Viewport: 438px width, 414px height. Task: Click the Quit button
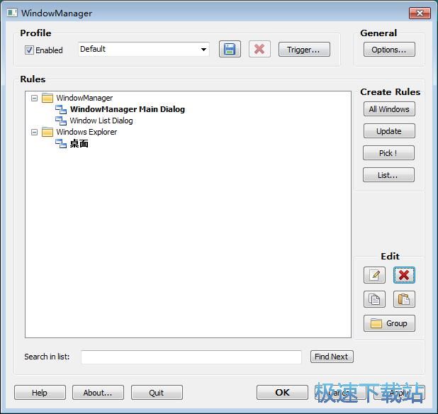tap(157, 393)
